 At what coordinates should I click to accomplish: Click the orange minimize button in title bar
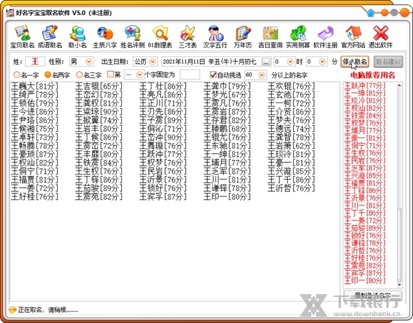[x=385, y=12]
